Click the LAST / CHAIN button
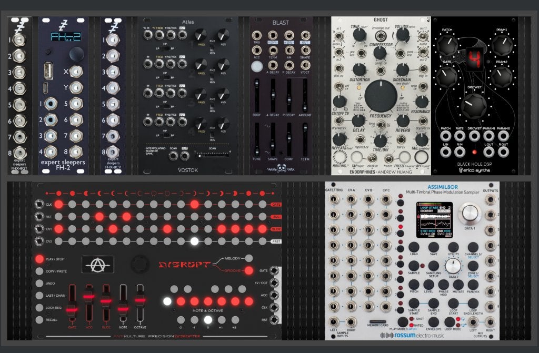The image size is (539, 353). (x=39, y=295)
